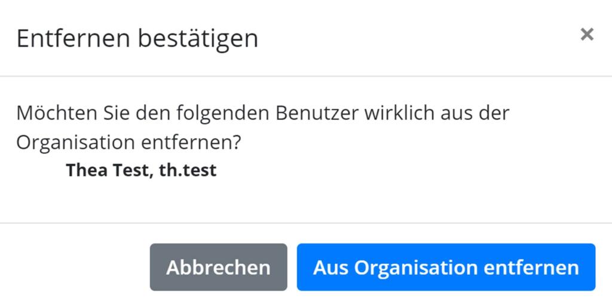
Task: Remove Thea Test using the blue button
Action: (x=446, y=267)
